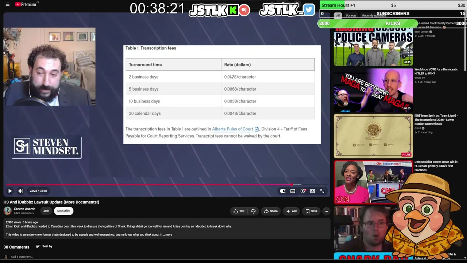Select the All filter chip
This screenshot has height=263, width=467.
click(x=338, y=16)
